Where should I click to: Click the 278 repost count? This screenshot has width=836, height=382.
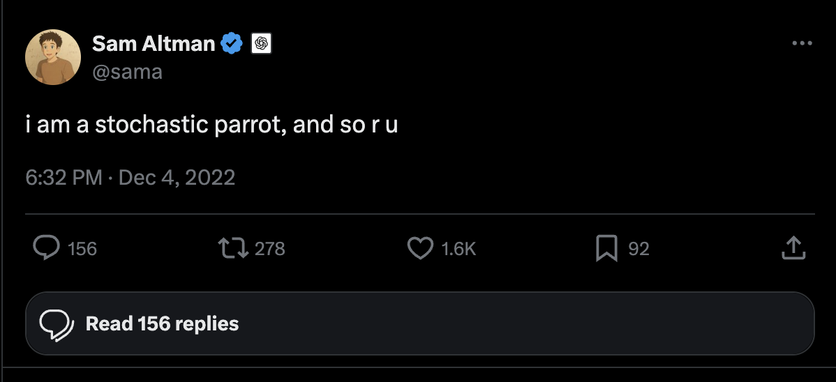click(270, 249)
